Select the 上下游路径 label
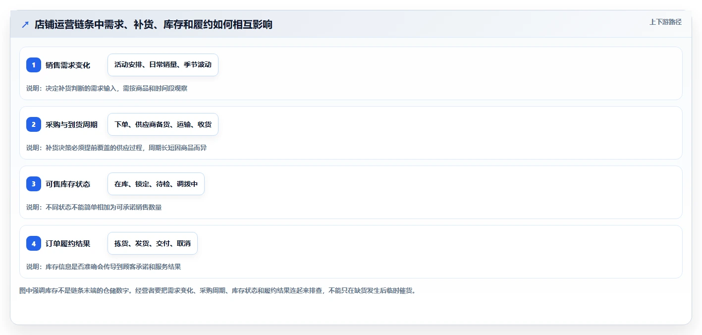702x335 pixels. 665,22
